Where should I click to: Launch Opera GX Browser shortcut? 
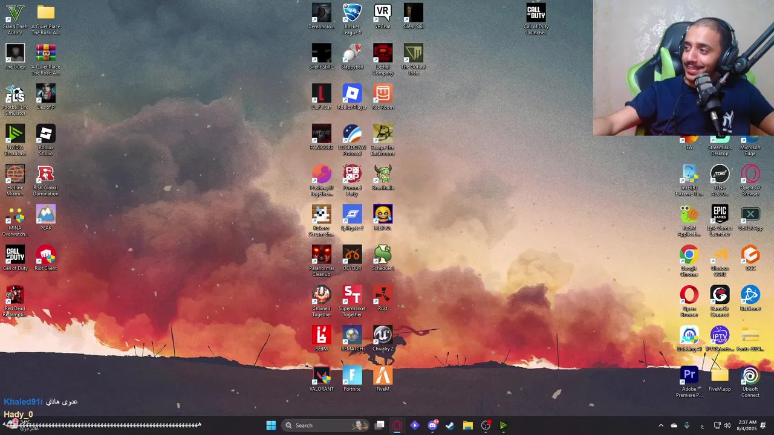pyautogui.click(x=750, y=181)
